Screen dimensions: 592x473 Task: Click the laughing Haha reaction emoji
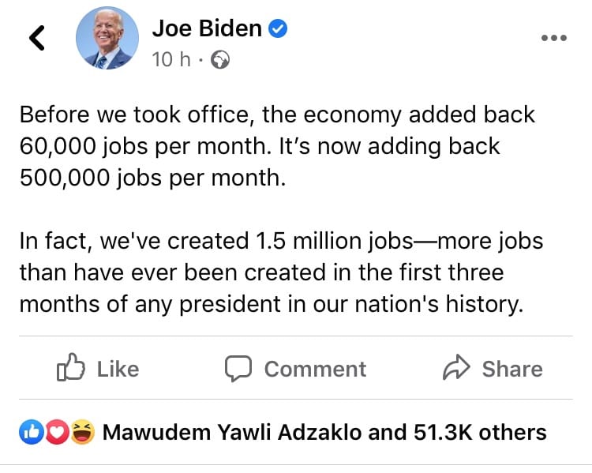(x=82, y=432)
